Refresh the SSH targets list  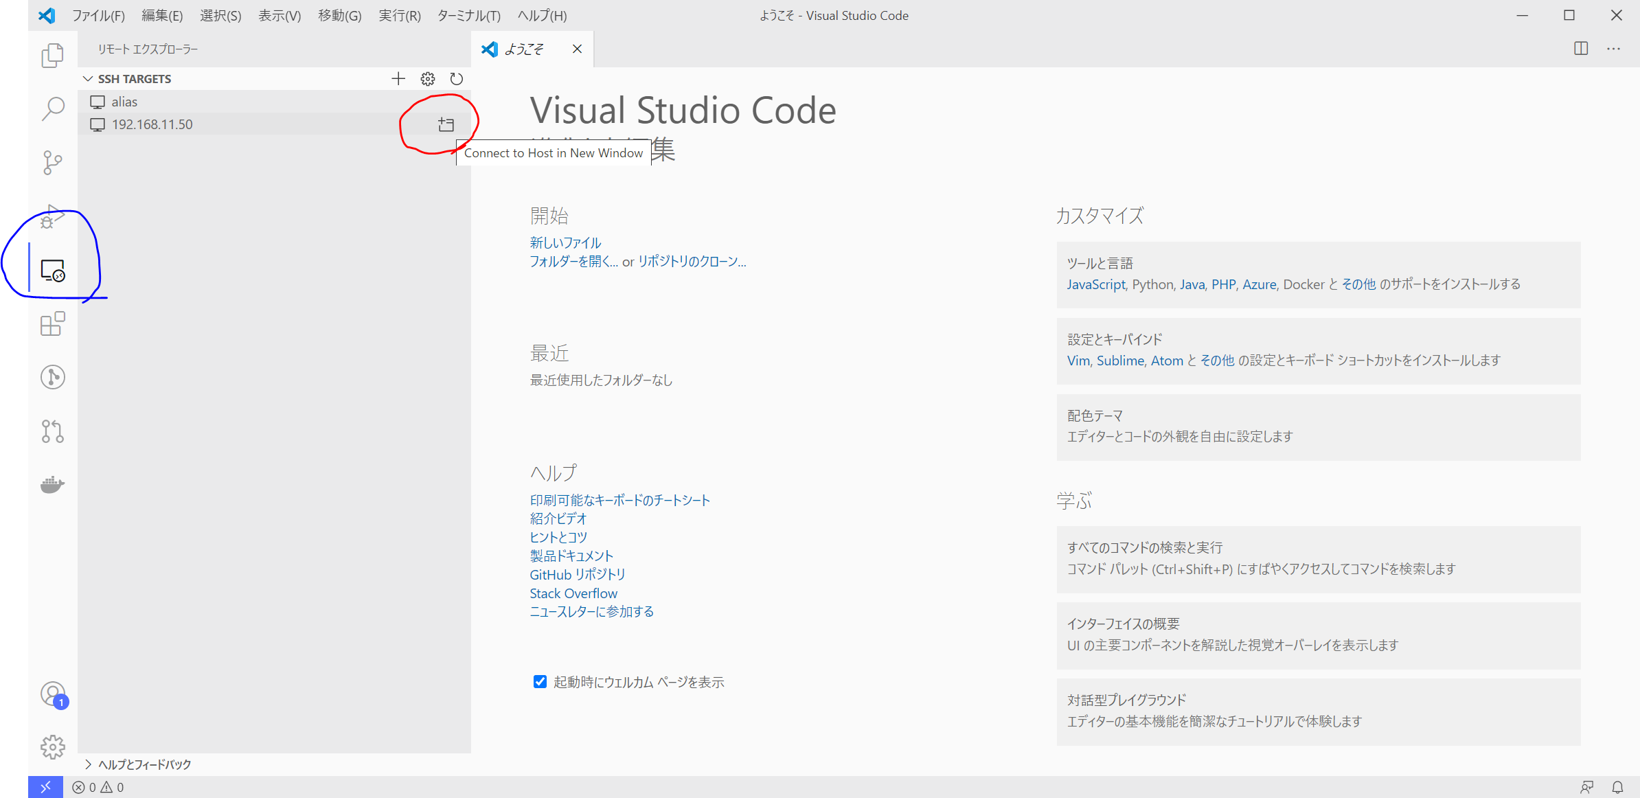457,79
